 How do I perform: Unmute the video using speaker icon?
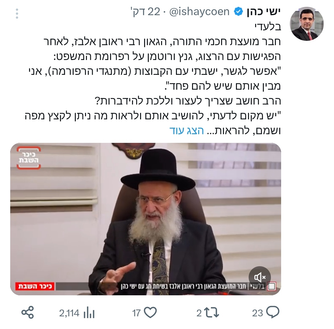[260, 277]
